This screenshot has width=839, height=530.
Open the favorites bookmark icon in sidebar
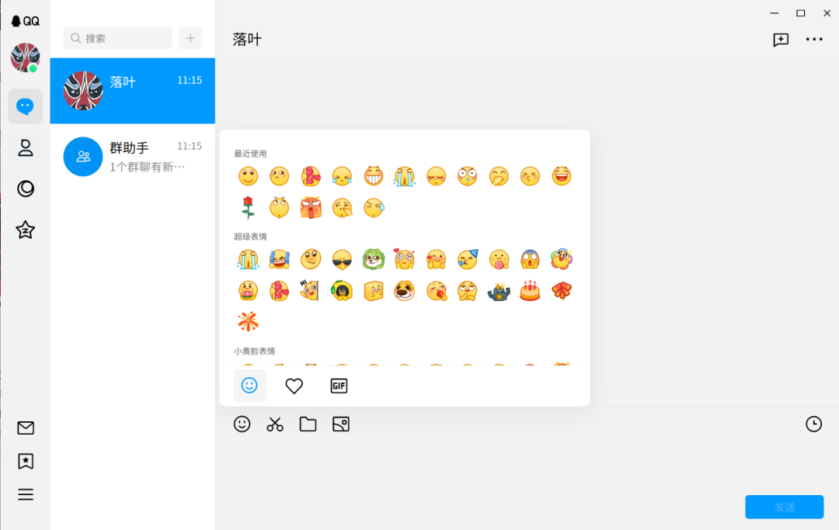click(x=26, y=461)
